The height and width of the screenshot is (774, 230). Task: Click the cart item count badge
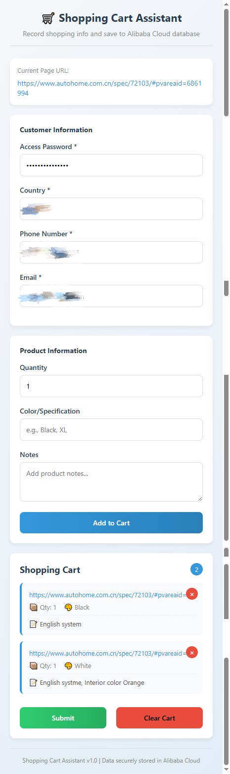point(196,570)
